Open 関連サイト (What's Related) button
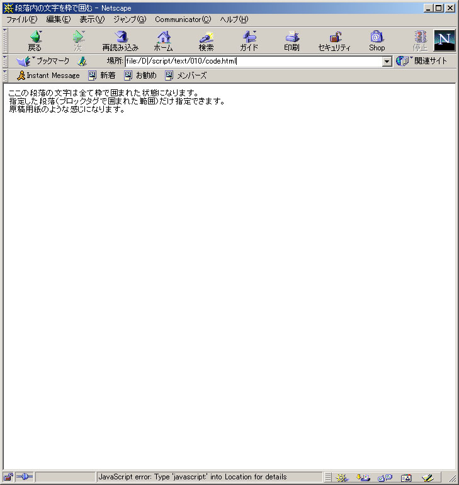 point(422,61)
